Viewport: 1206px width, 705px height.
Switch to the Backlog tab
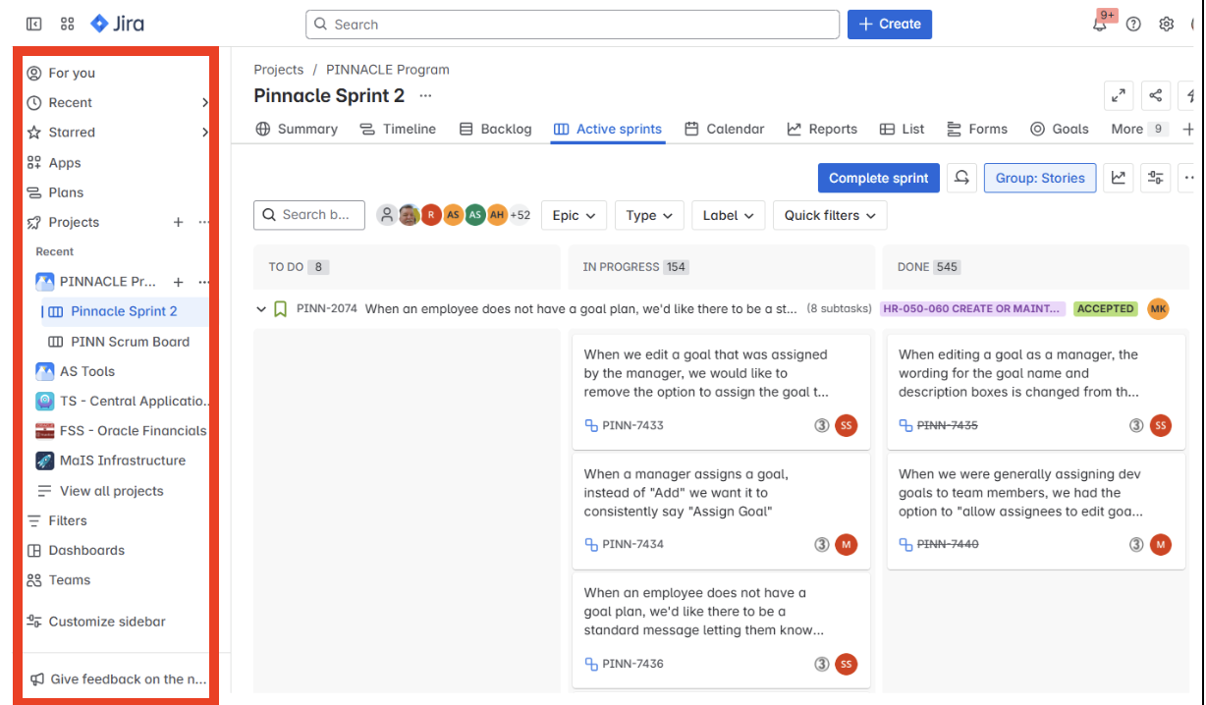click(504, 129)
